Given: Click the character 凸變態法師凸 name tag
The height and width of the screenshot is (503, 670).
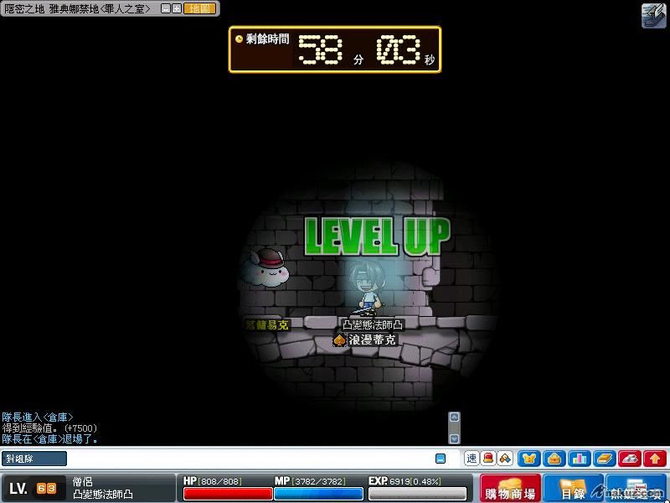Looking at the screenshot, I should [372, 325].
